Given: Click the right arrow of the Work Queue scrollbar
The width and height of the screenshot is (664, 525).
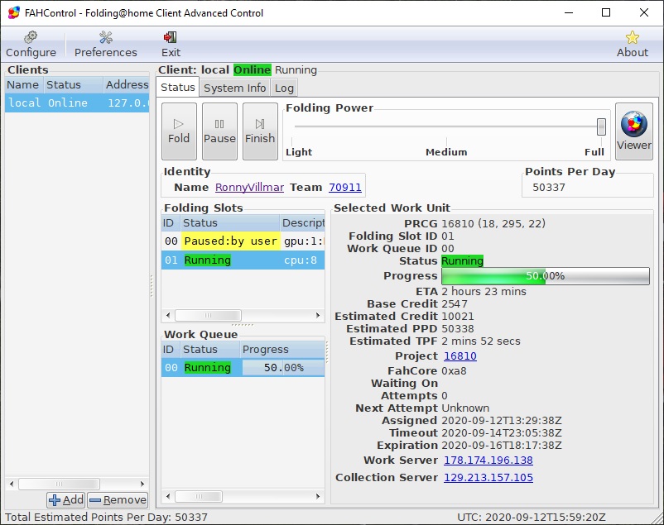Looking at the screenshot, I should tap(318, 496).
